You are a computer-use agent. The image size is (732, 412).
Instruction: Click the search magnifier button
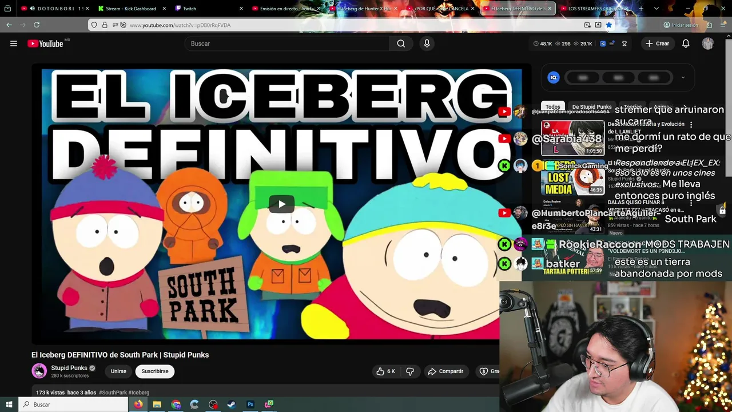coord(401,43)
